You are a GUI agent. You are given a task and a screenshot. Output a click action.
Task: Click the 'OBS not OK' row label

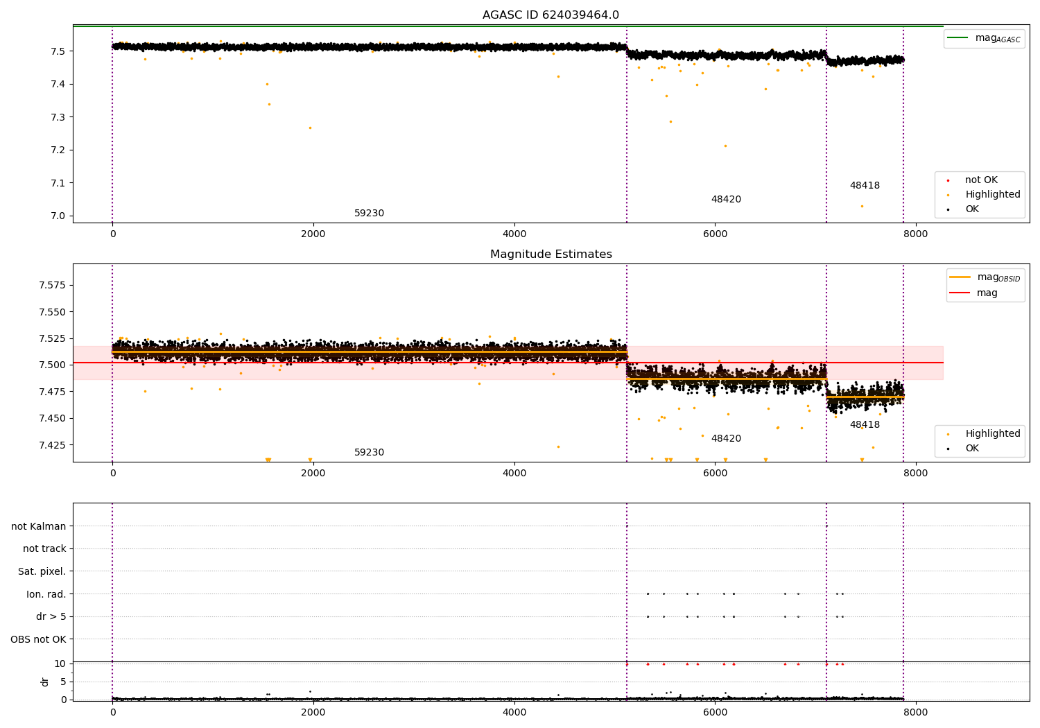39,640
